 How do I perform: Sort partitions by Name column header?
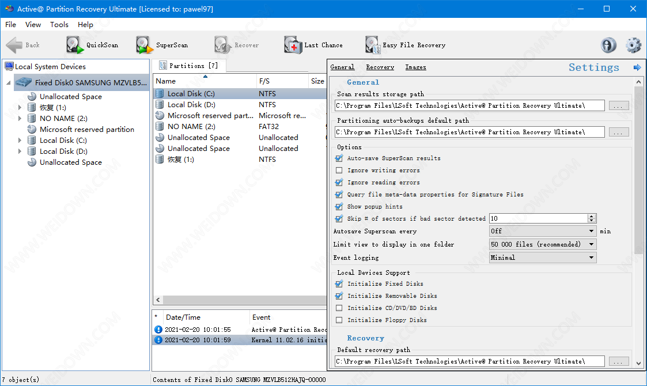[x=205, y=81]
